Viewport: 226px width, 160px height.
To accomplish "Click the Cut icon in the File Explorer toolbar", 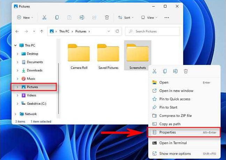I will pos(44,17).
